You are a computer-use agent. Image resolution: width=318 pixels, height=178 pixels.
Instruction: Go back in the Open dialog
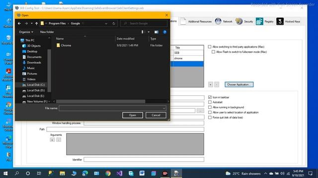click(x=19, y=23)
